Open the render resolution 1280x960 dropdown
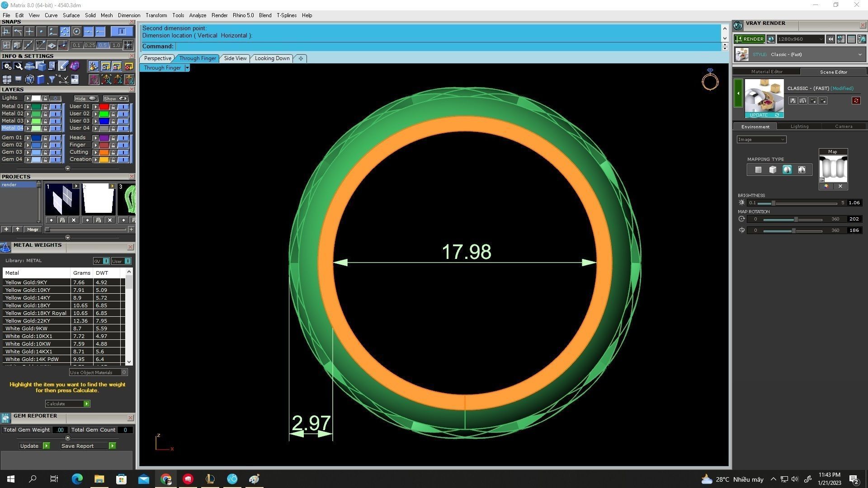Screen dimensions: 868x488 pyautogui.click(x=821, y=39)
